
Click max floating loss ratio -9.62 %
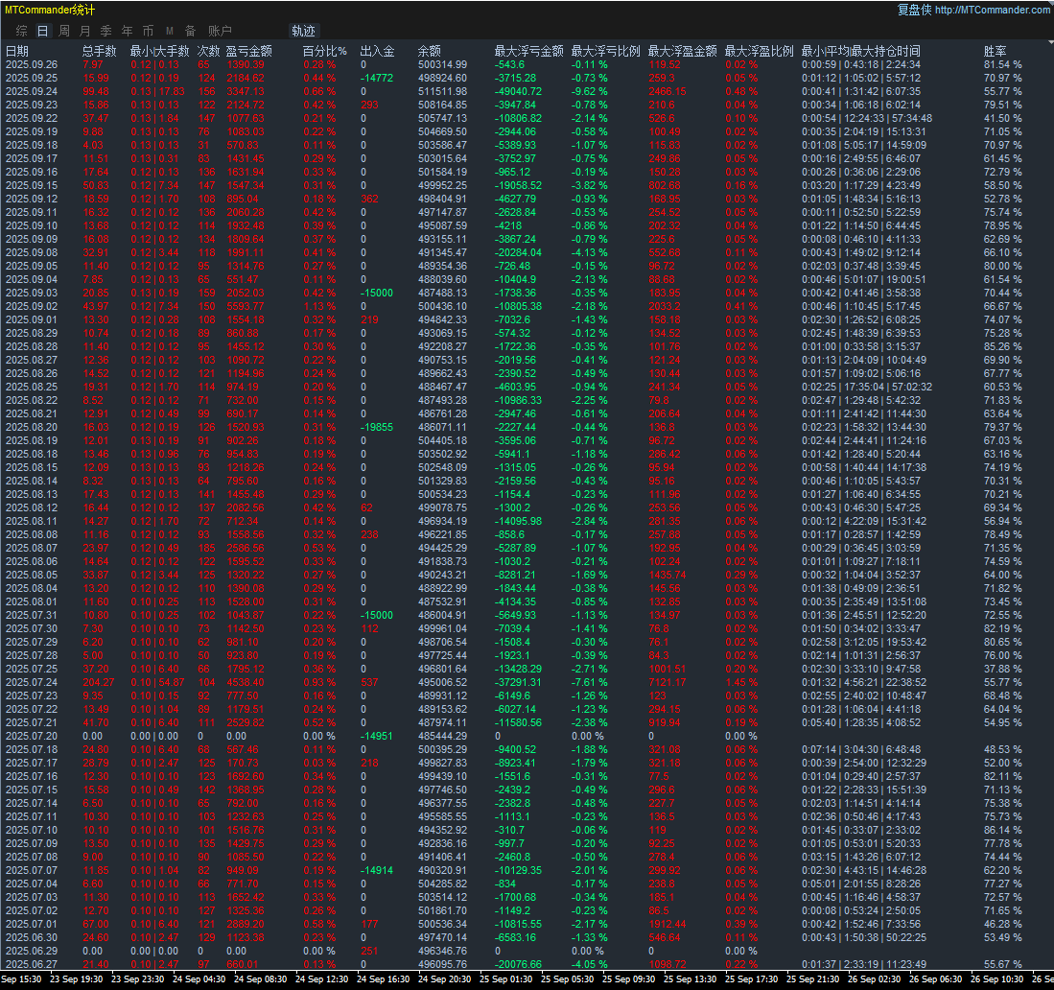tap(590, 91)
